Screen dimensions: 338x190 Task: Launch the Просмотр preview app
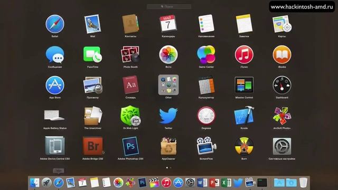point(93,85)
